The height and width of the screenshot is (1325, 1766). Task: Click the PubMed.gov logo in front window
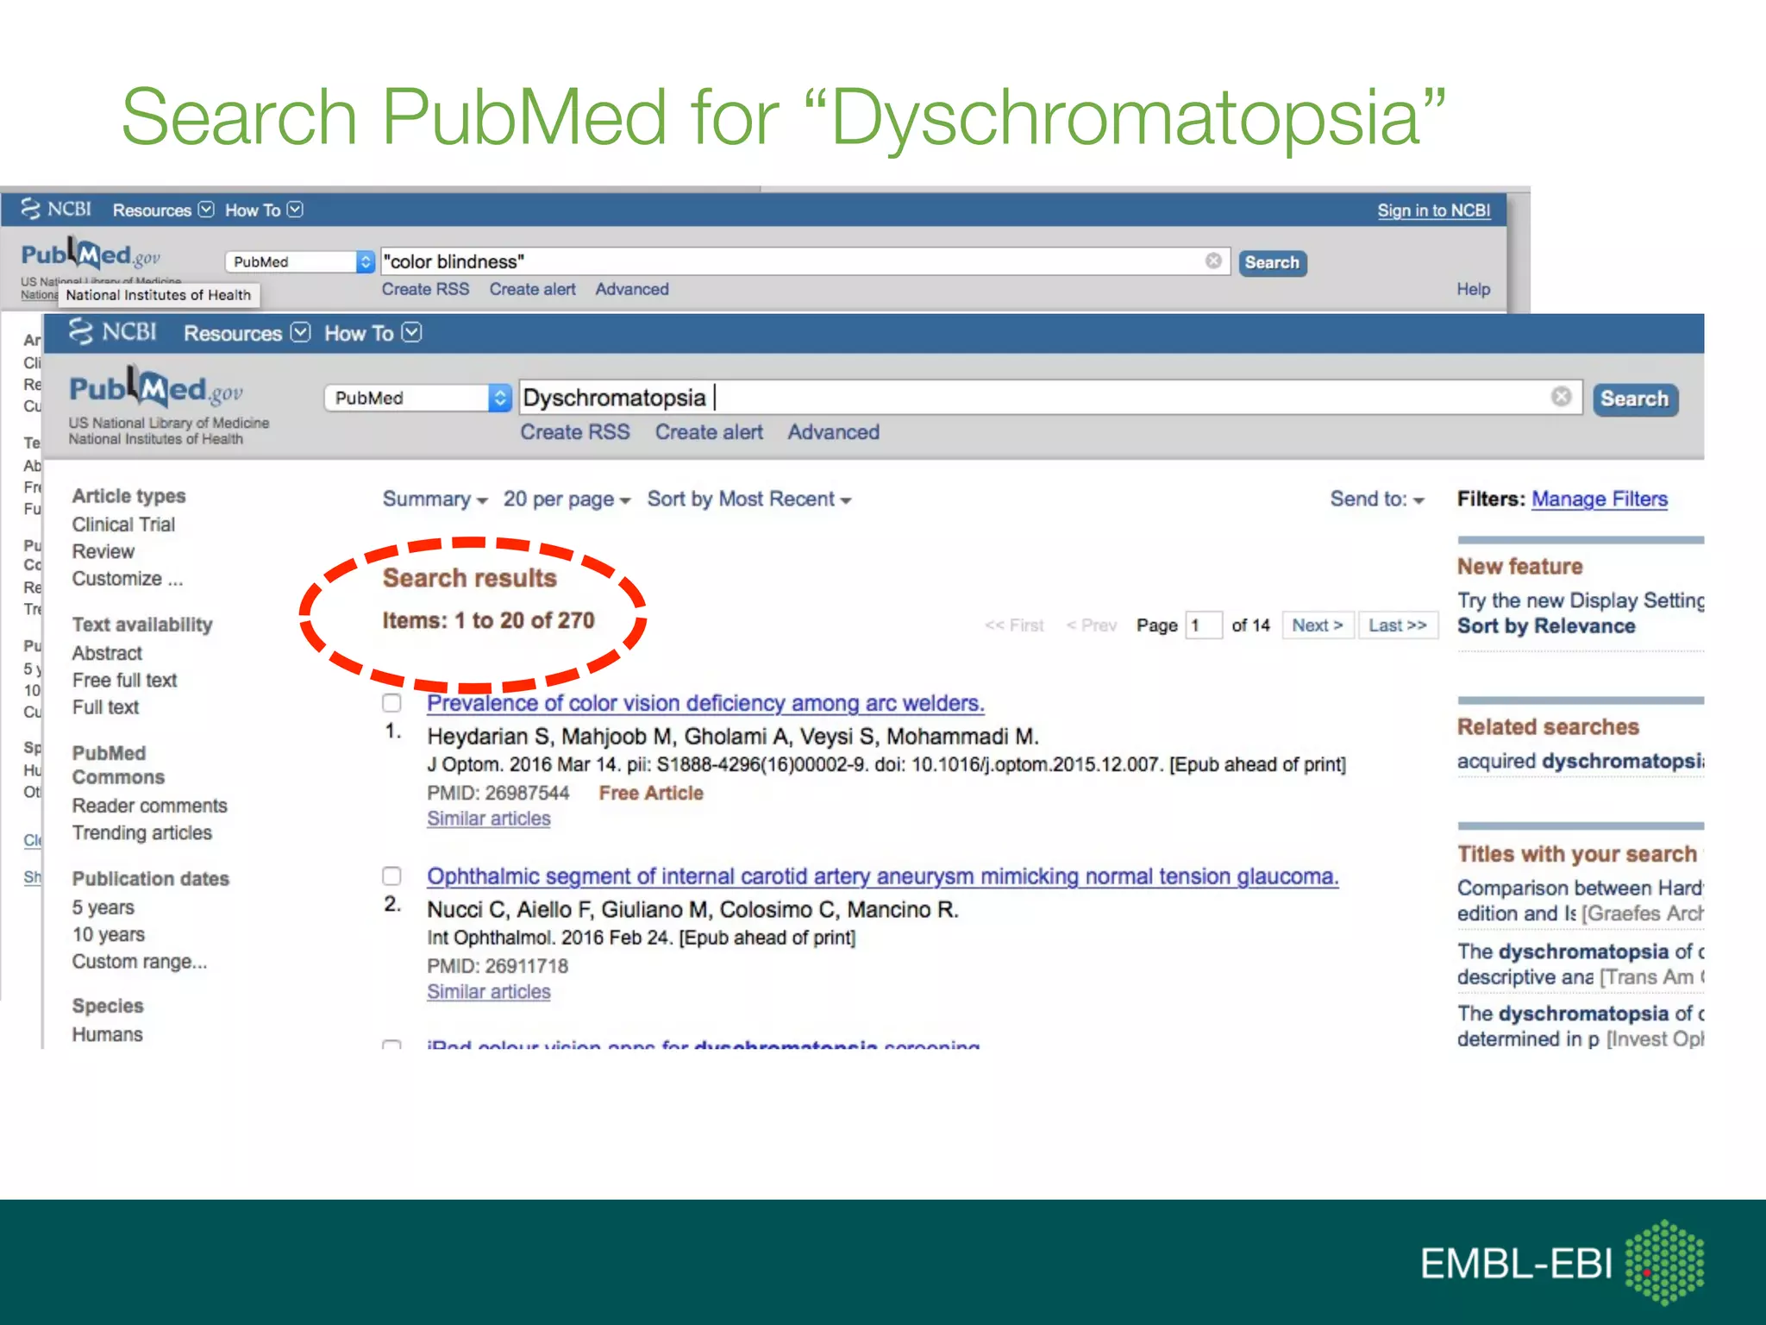coord(156,390)
